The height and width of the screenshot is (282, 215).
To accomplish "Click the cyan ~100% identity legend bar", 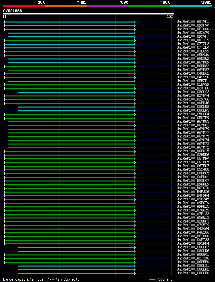I will click(191, 6).
